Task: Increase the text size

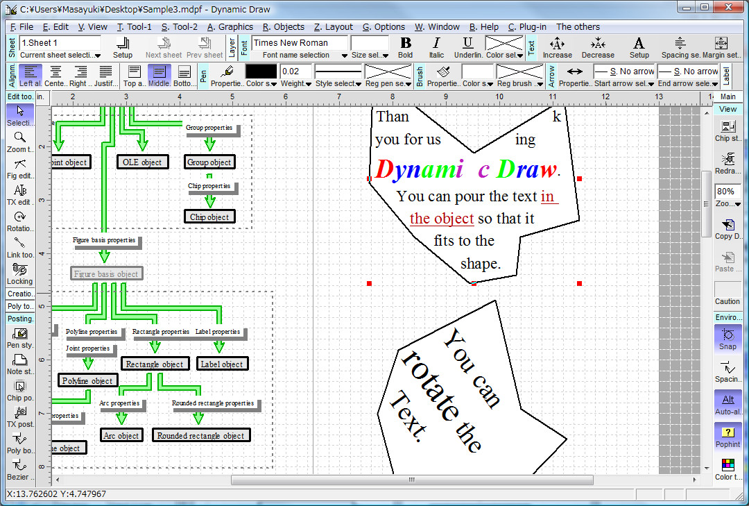Action: click(x=557, y=48)
